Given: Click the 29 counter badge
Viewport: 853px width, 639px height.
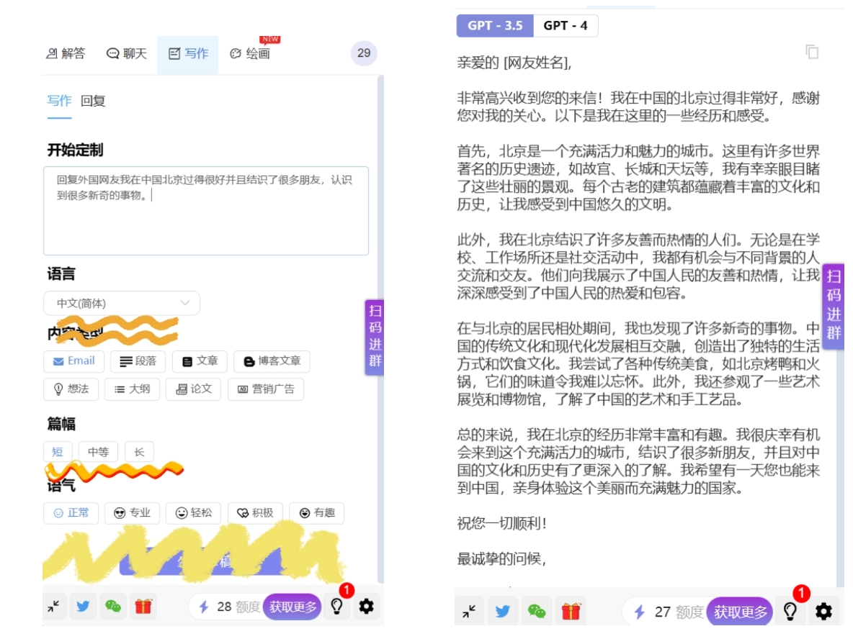Looking at the screenshot, I should [364, 53].
